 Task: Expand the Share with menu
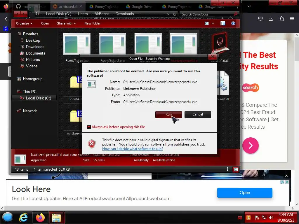point(66,23)
